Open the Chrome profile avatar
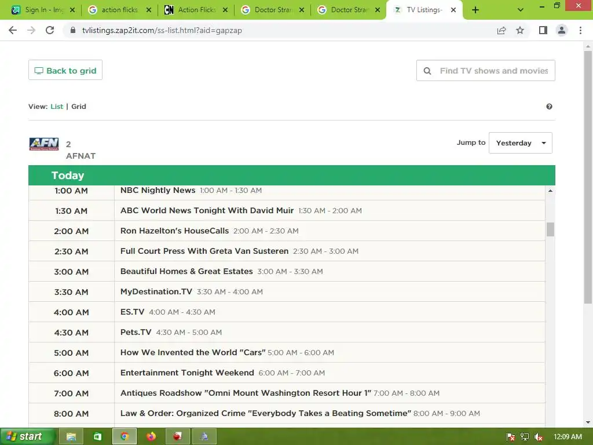 point(562,30)
